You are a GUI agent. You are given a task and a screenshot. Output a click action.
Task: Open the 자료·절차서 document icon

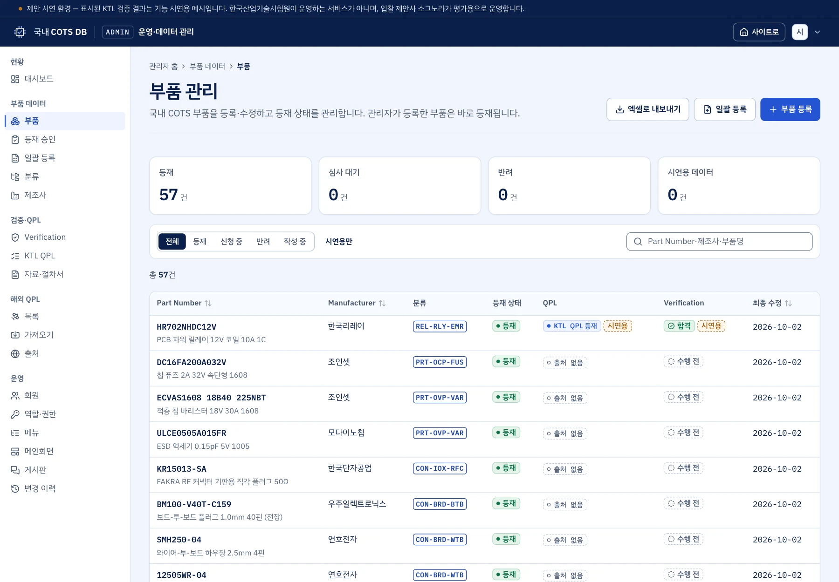click(15, 275)
